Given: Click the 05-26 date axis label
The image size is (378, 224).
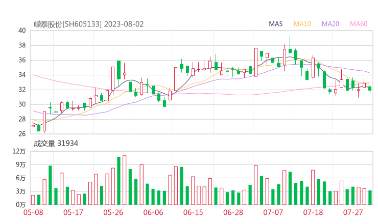Looking at the screenshot, I should 113,212.
